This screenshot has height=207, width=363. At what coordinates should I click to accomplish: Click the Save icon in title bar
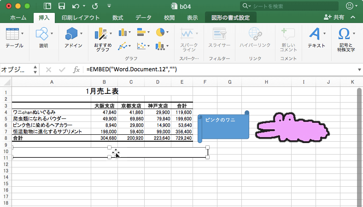(62, 6)
